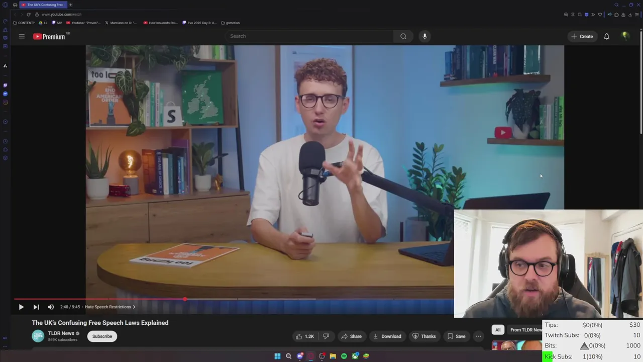
Task: Click the snapshot capture toolbar icon
Action: point(579,15)
